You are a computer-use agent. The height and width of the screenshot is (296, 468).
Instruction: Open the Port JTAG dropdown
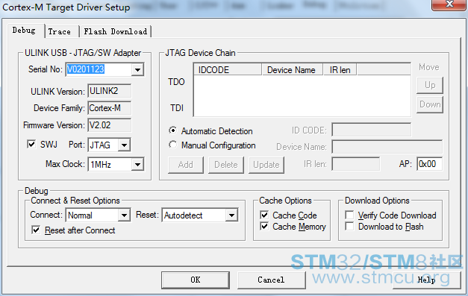[x=124, y=145]
